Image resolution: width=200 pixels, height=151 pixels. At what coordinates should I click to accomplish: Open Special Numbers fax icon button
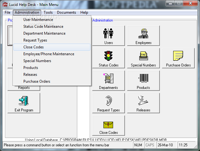(143, 58)
